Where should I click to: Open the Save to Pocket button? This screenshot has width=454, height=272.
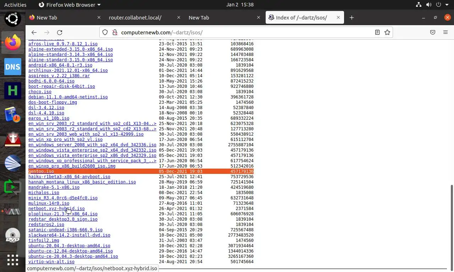(x=433, y=32)
